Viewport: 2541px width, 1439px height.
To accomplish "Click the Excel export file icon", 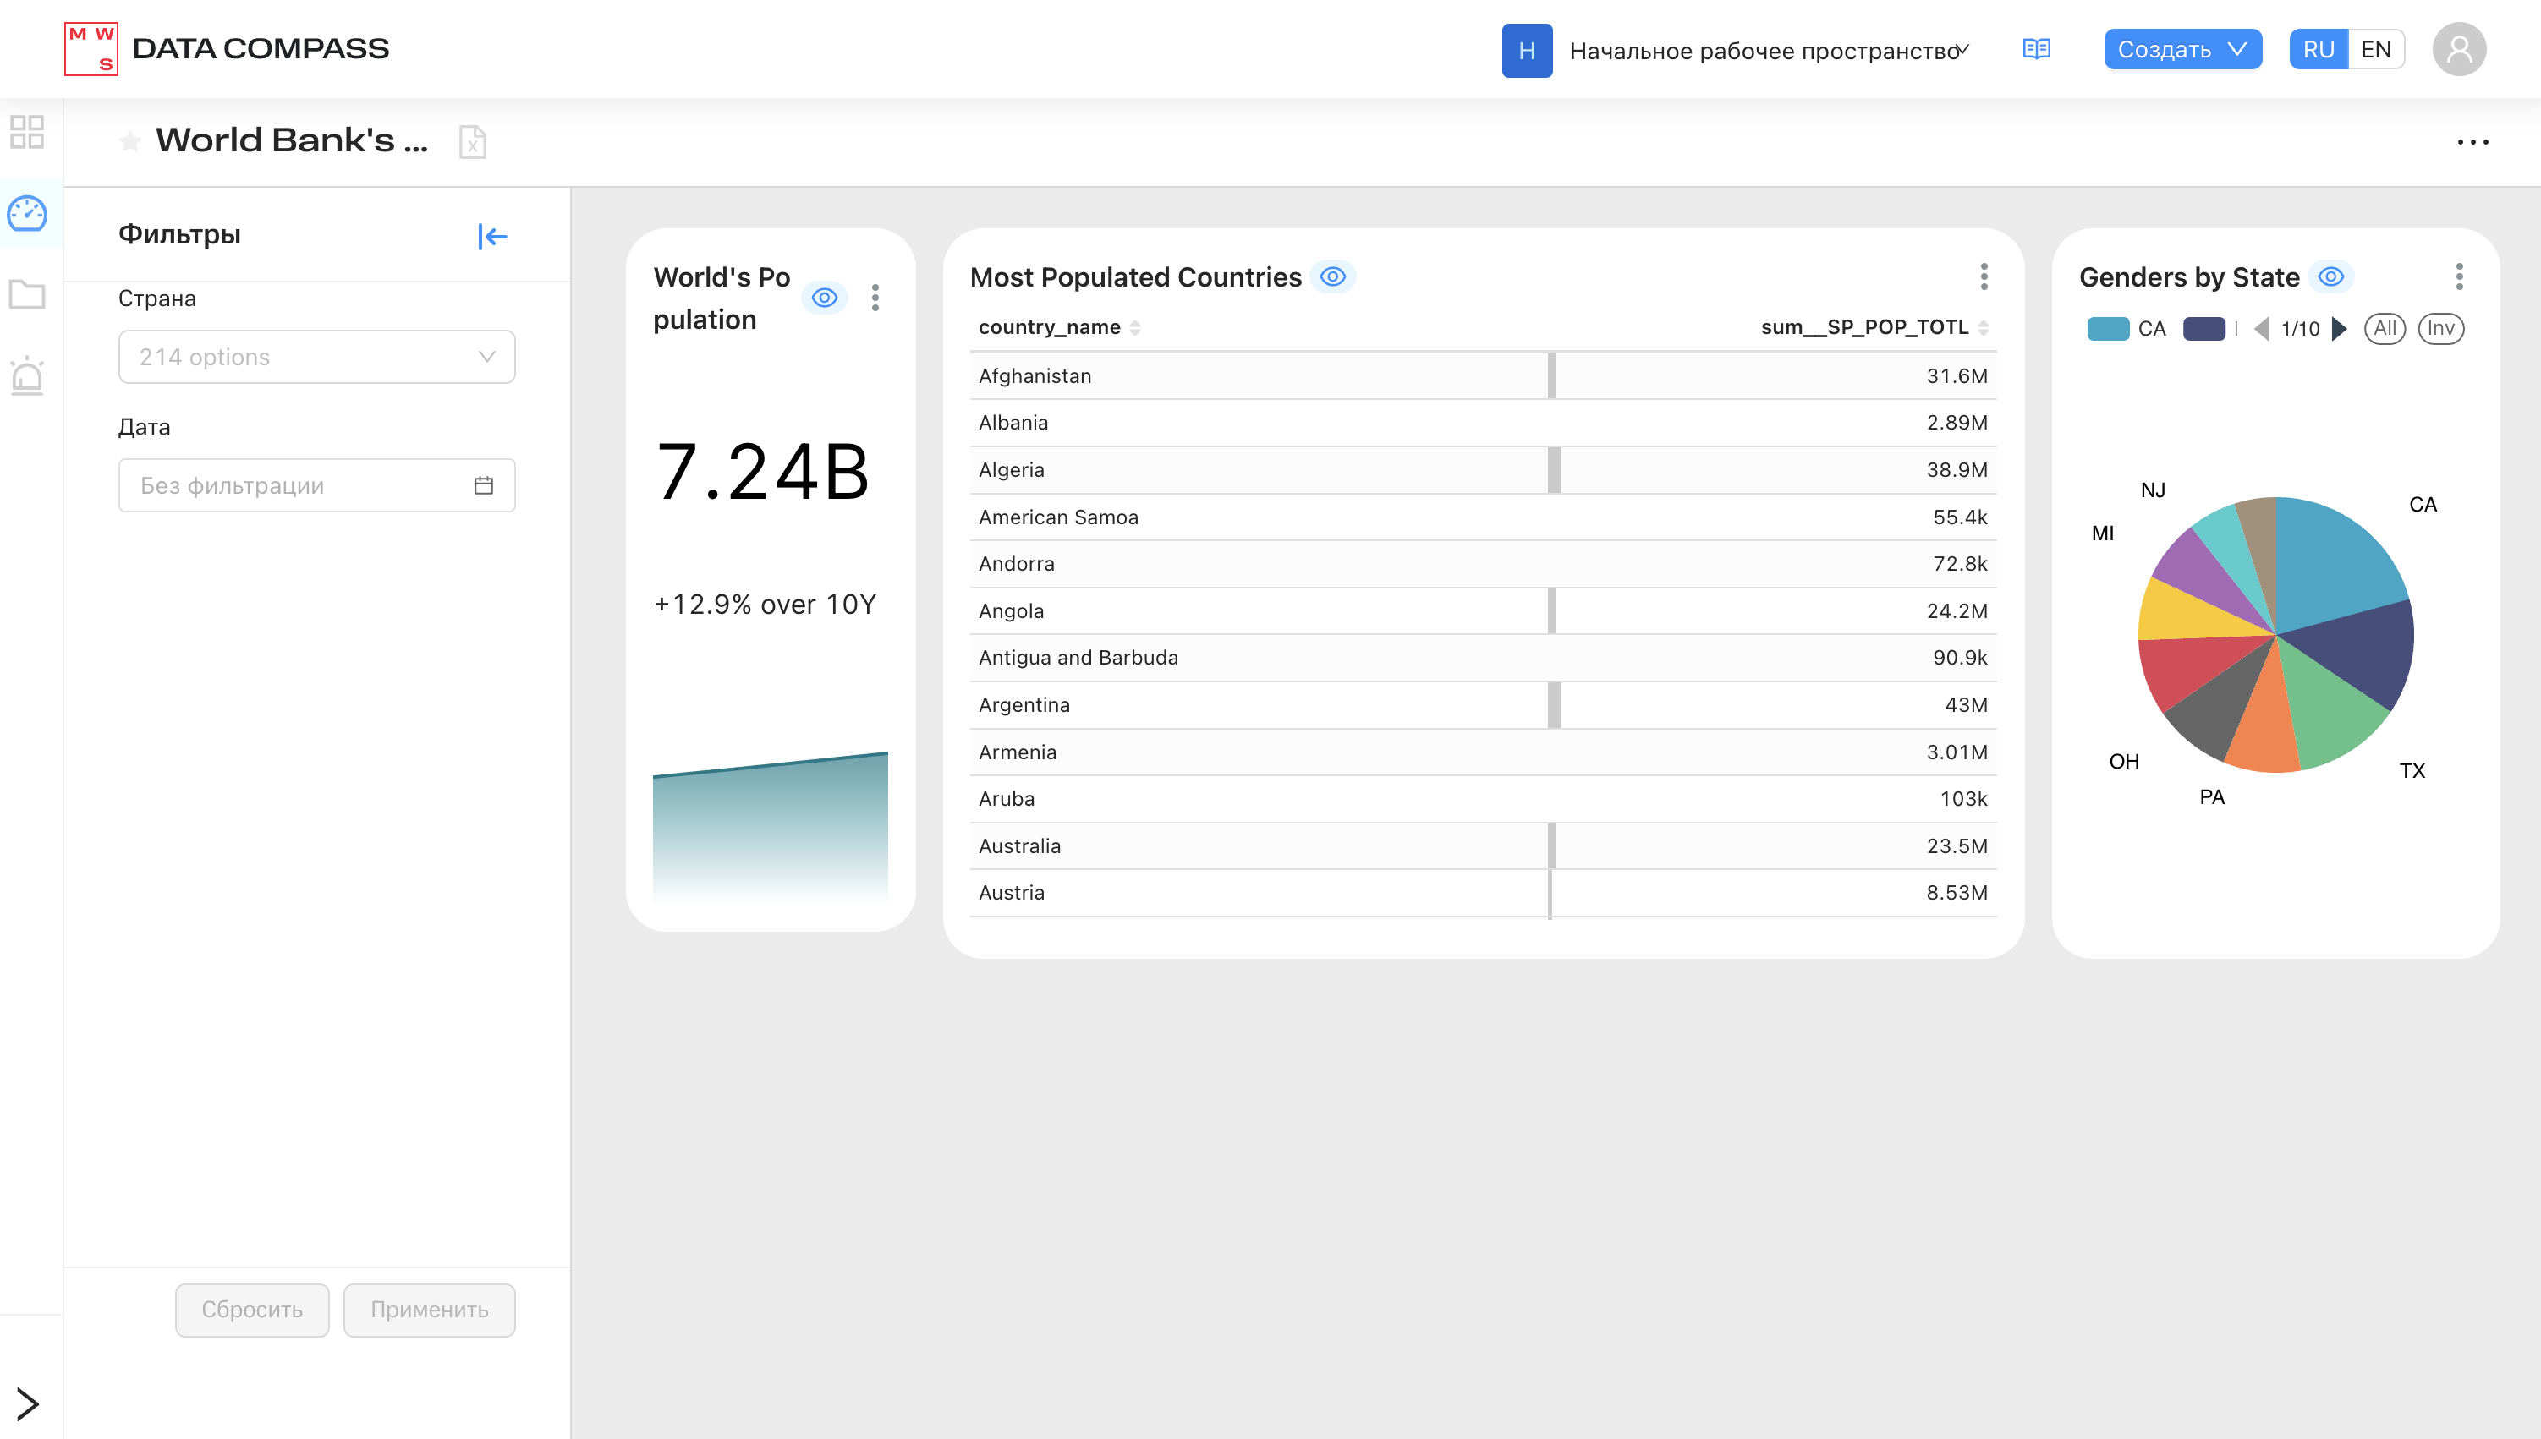I will tap(473, 141).
